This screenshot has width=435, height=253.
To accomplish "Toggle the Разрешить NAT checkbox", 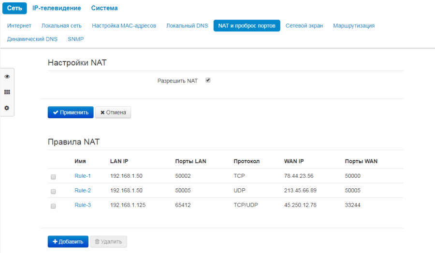I will tap(208, 81).
